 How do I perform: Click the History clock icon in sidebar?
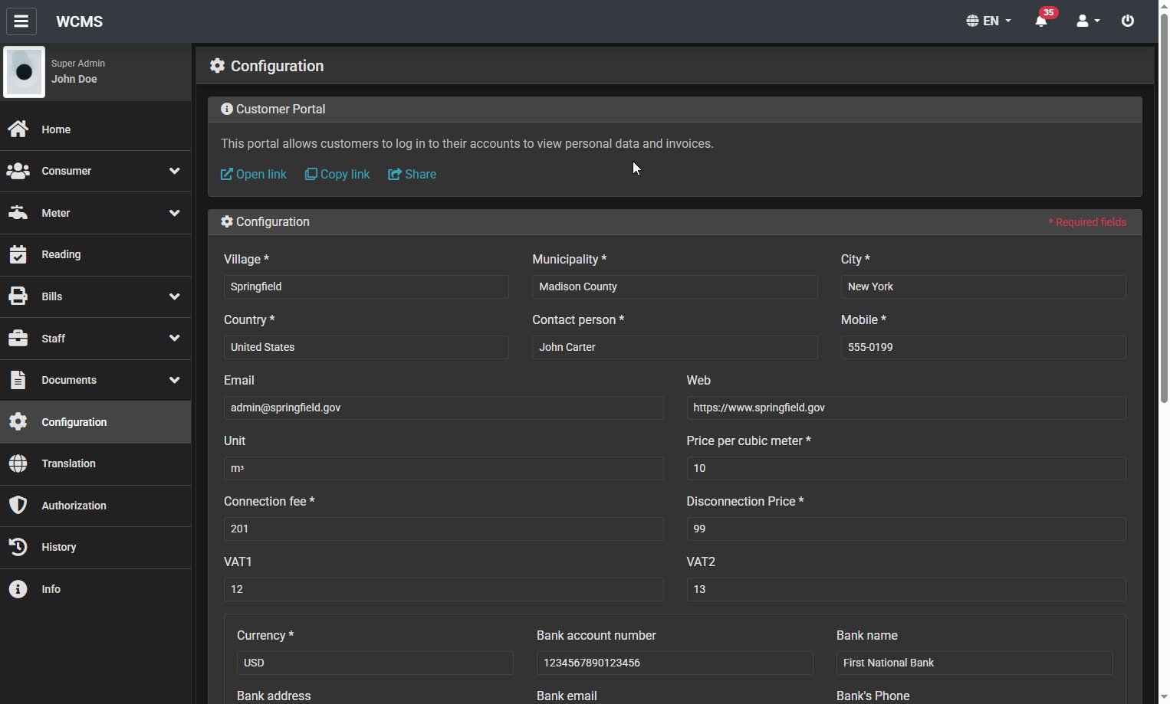pos(18,547)
